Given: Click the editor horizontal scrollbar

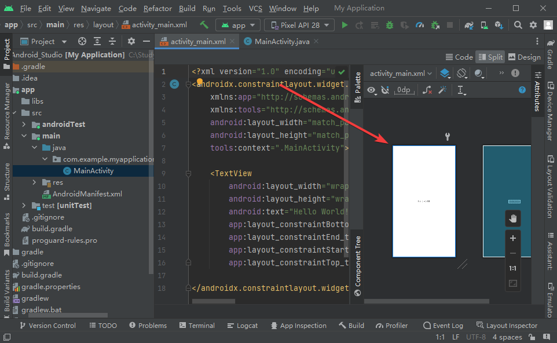Looking at the screenshot, I should [214, 301].
